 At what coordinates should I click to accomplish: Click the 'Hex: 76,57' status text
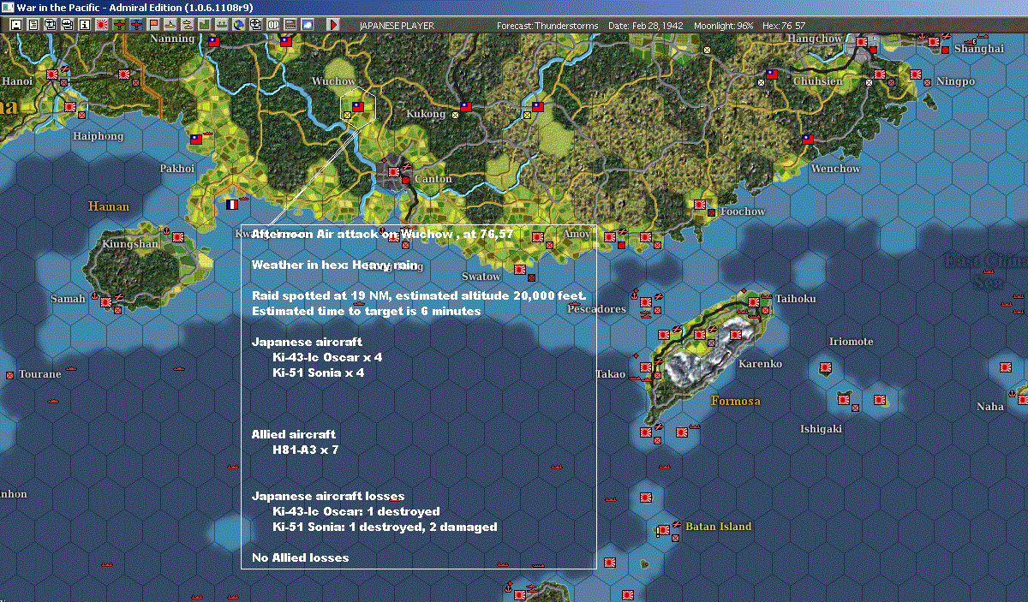(782, 26)
